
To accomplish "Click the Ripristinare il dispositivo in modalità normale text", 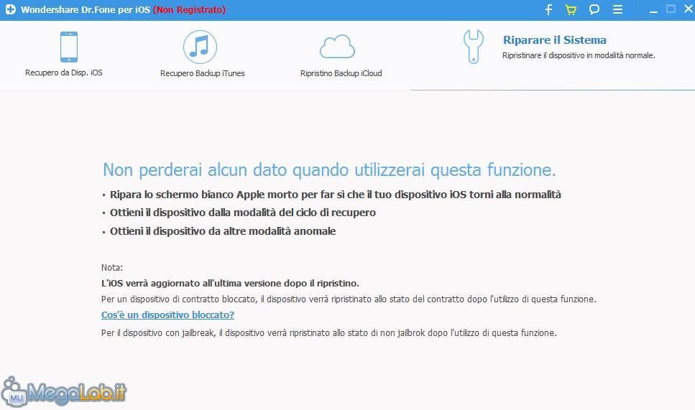I will (579, 55).
